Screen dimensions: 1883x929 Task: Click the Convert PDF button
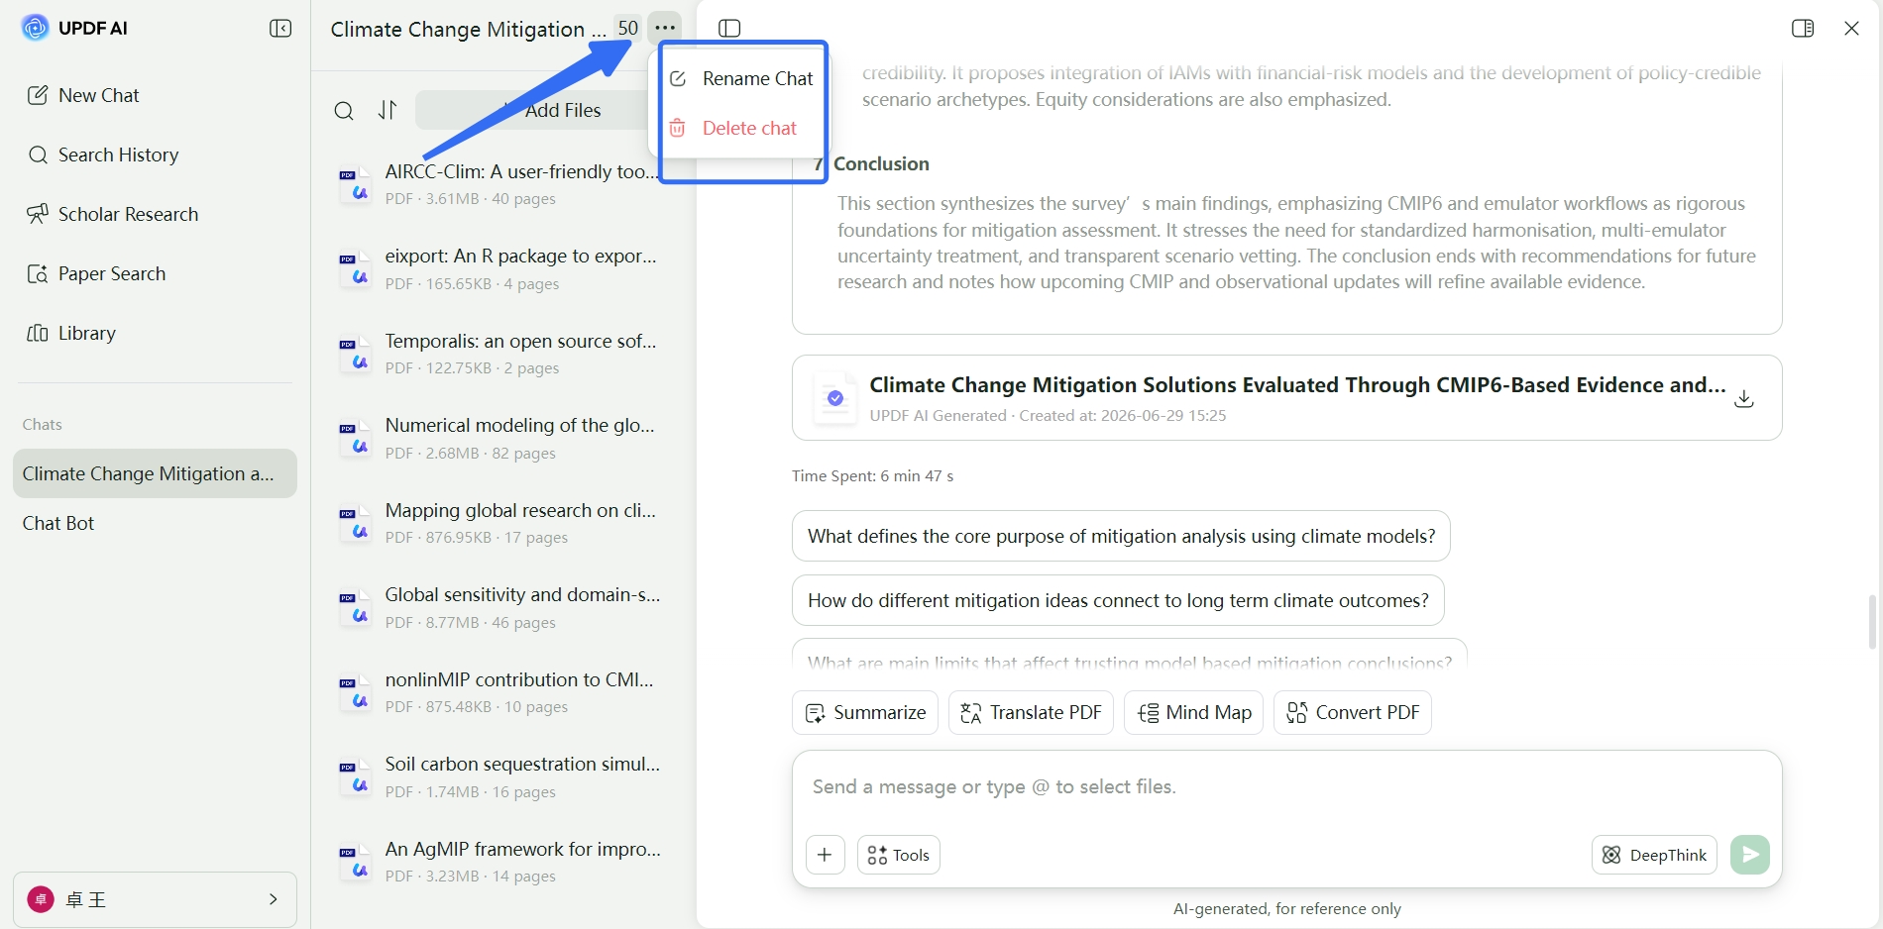pos(1352,712)
